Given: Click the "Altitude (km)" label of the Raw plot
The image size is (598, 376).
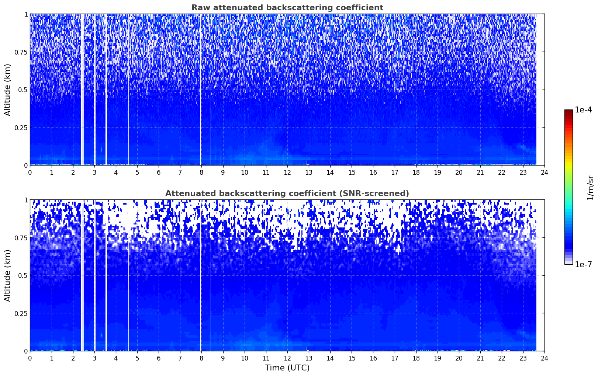Looking at the screenshot, I should 8,90.
